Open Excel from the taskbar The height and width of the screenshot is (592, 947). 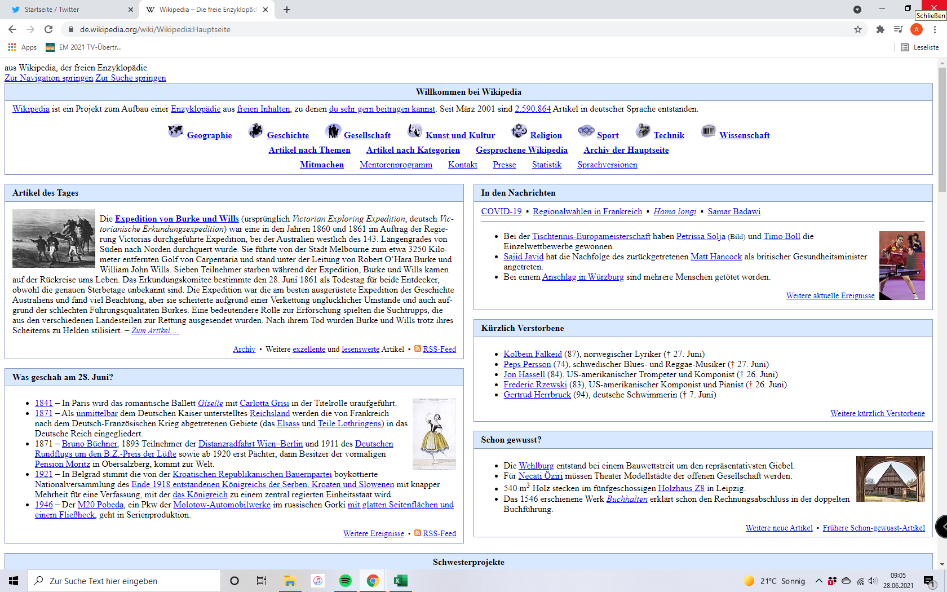(400, 581)
